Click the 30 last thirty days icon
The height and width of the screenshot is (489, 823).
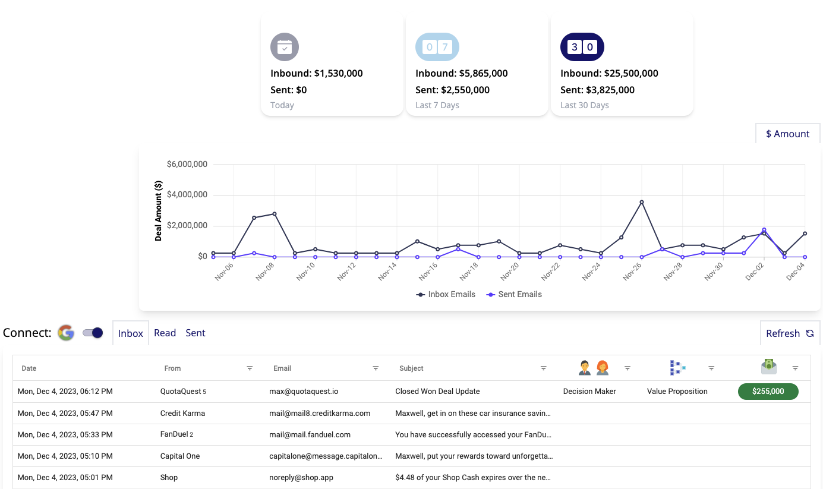tap(582, 47)
